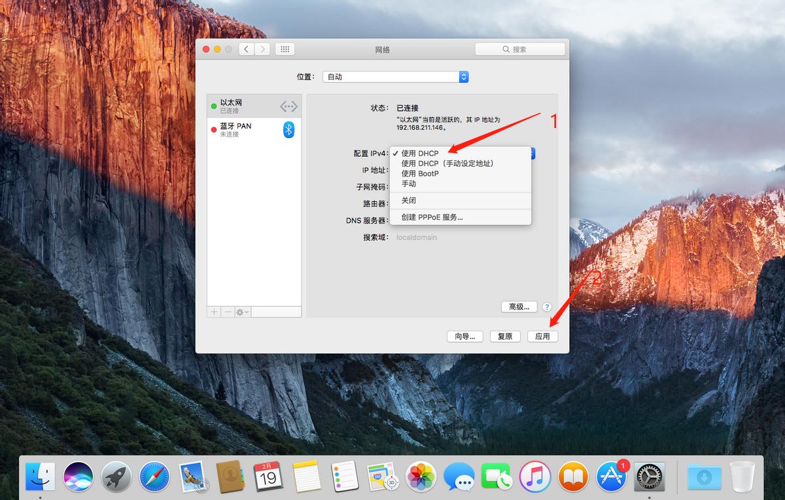Open the 位置 location dropdown
The width and height of the screenshot is (785, 500).
396,76
